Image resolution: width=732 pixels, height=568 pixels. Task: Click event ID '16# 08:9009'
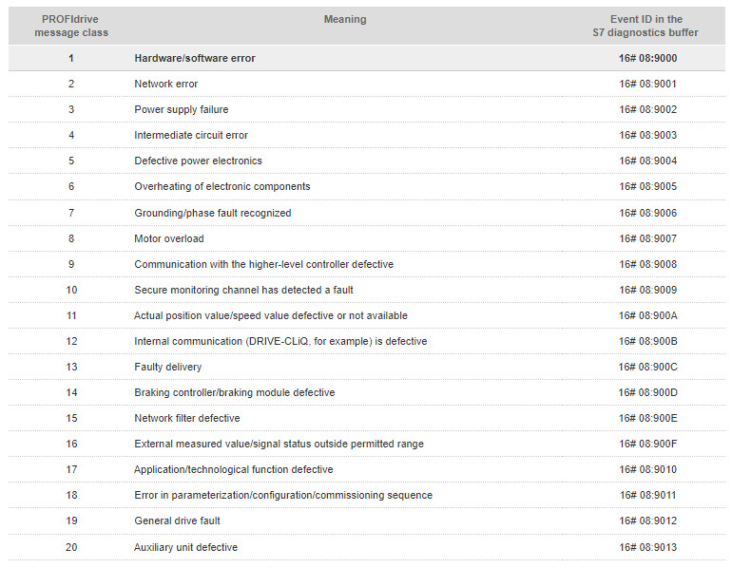[648, 290]
